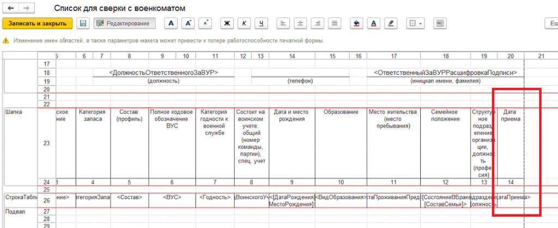The image size is (558, 228).
Task: Select column header 8
Action: point(130,56)
